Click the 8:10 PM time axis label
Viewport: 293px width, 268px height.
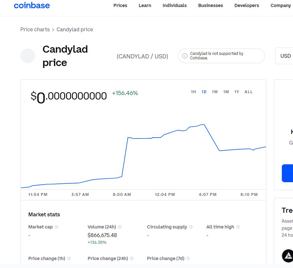pos(249,195)
